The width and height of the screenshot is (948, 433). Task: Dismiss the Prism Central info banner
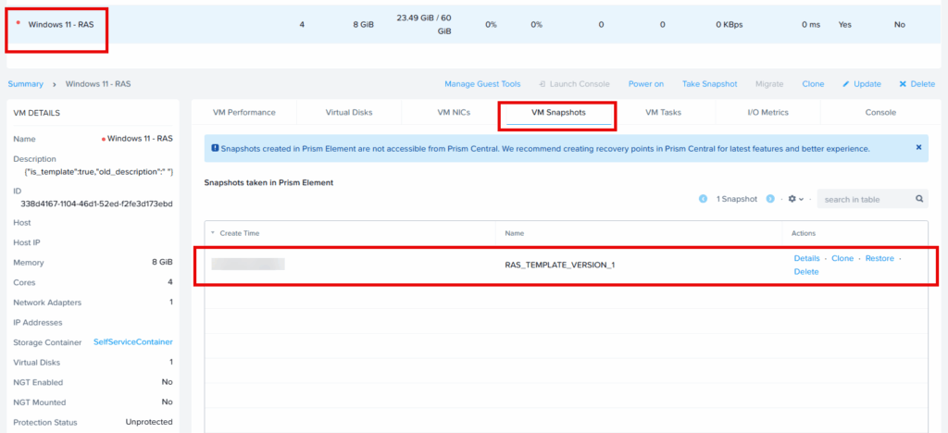click(x=918, y=147)
